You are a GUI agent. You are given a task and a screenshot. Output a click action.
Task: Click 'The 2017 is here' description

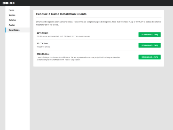coord(43,47)
